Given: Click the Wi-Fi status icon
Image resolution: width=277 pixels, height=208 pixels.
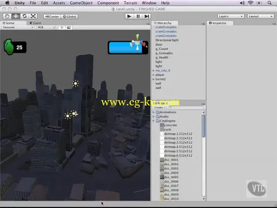Looking at the screenshot, I should pos(250,3).
